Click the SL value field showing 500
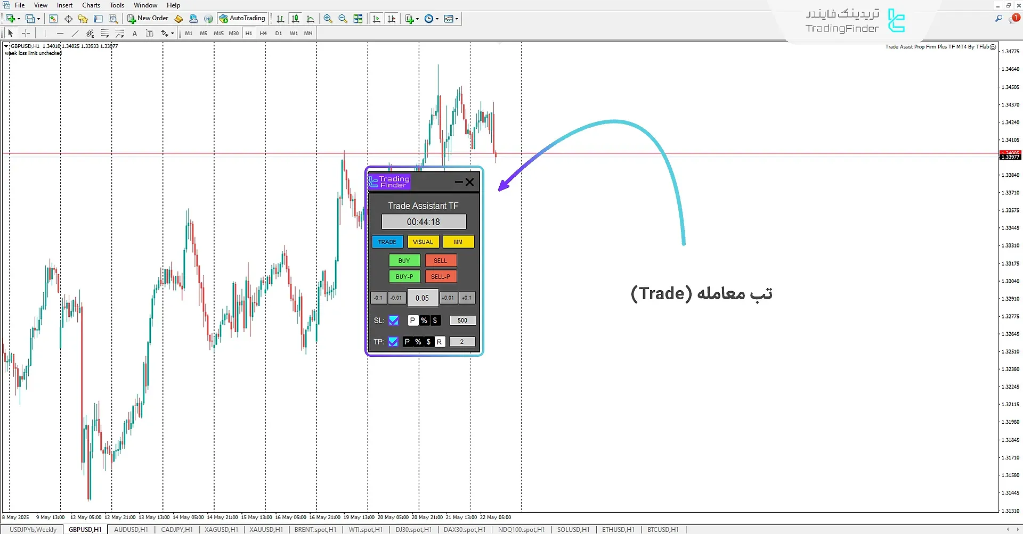 point(462,321)
